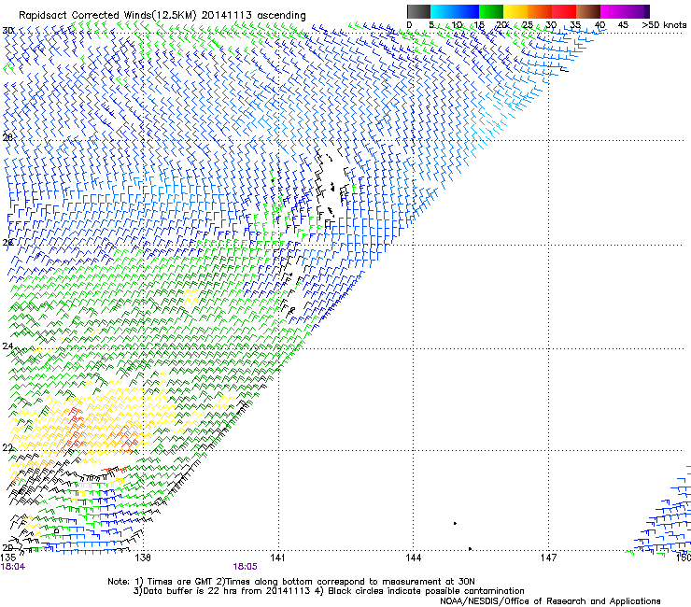Image resolution: width=691 pixels, height=607 pixels.
Task: Click the note 'Data buffer is 22 hrs' line
Action: pyautogui.click(x=329, y=591)
